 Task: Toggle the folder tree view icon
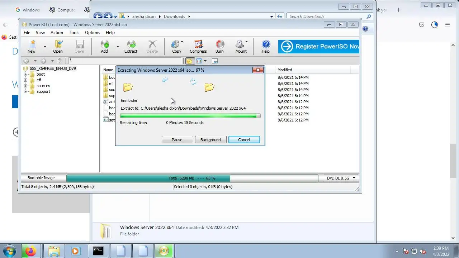(190, 61)
